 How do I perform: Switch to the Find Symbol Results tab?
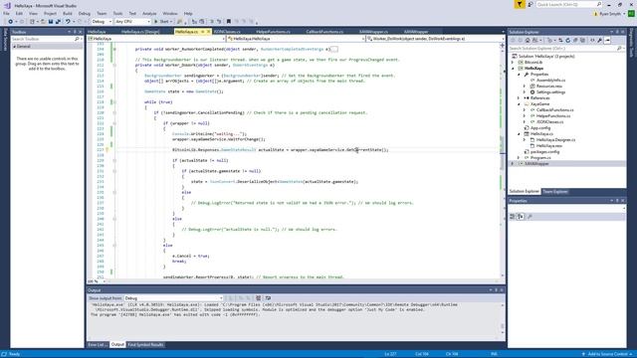pos(145,345)
